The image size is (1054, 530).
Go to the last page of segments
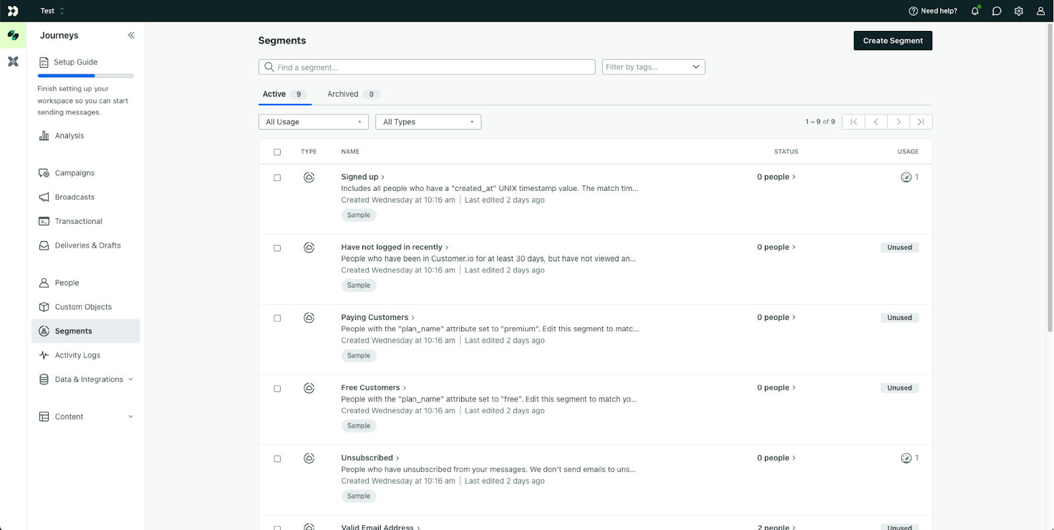(x=921, y=122)
